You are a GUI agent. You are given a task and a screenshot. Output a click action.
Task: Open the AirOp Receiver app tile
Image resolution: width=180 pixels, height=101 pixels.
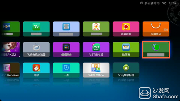coord(10,70)
